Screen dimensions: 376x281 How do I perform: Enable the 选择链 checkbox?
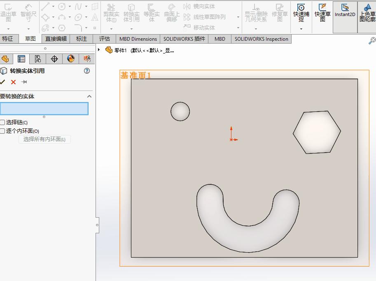tap(3, 123)
